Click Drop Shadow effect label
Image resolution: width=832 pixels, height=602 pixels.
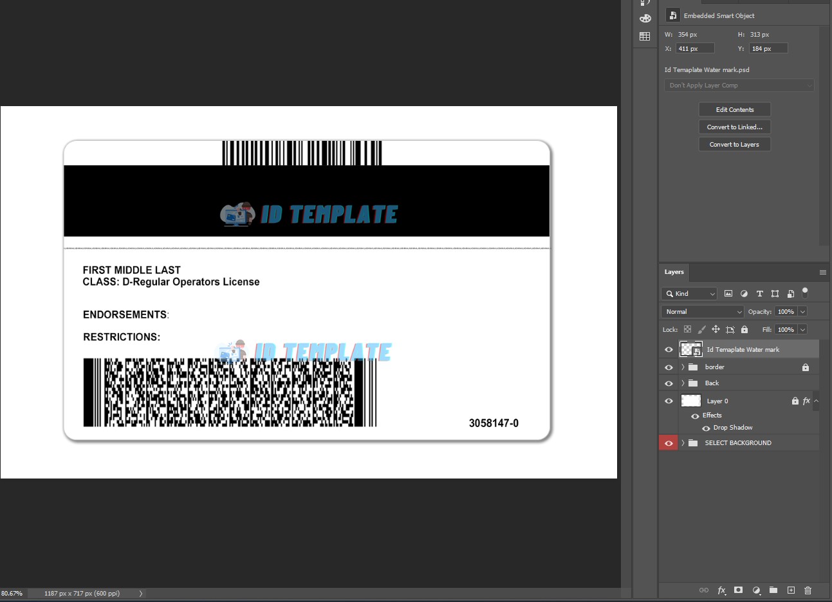[x=733, y=428]
